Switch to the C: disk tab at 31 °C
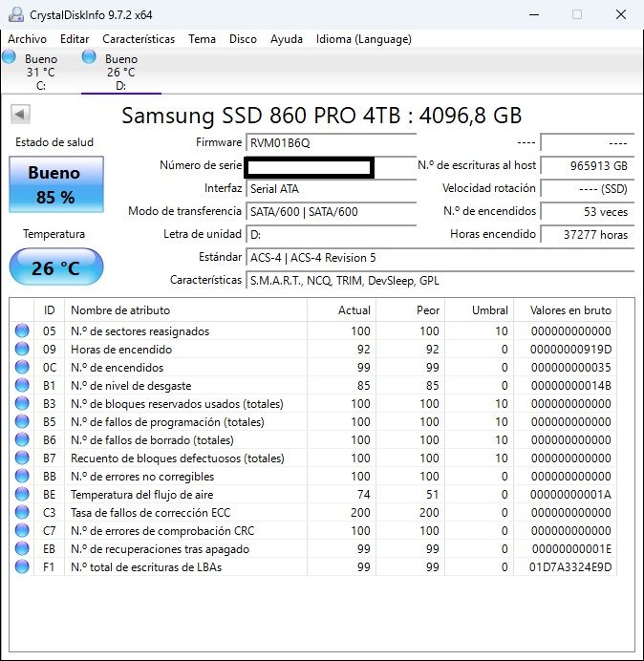This screenshot has height=661, width=644. tap(41, 72)
